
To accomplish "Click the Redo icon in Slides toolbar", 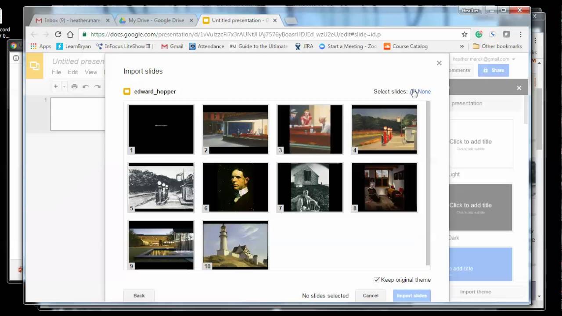I will 97,86.
